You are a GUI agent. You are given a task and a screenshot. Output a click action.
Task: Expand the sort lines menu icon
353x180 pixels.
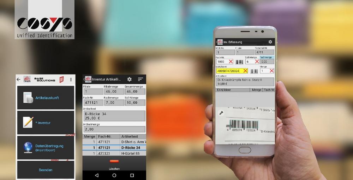click(x=140, y=79)
